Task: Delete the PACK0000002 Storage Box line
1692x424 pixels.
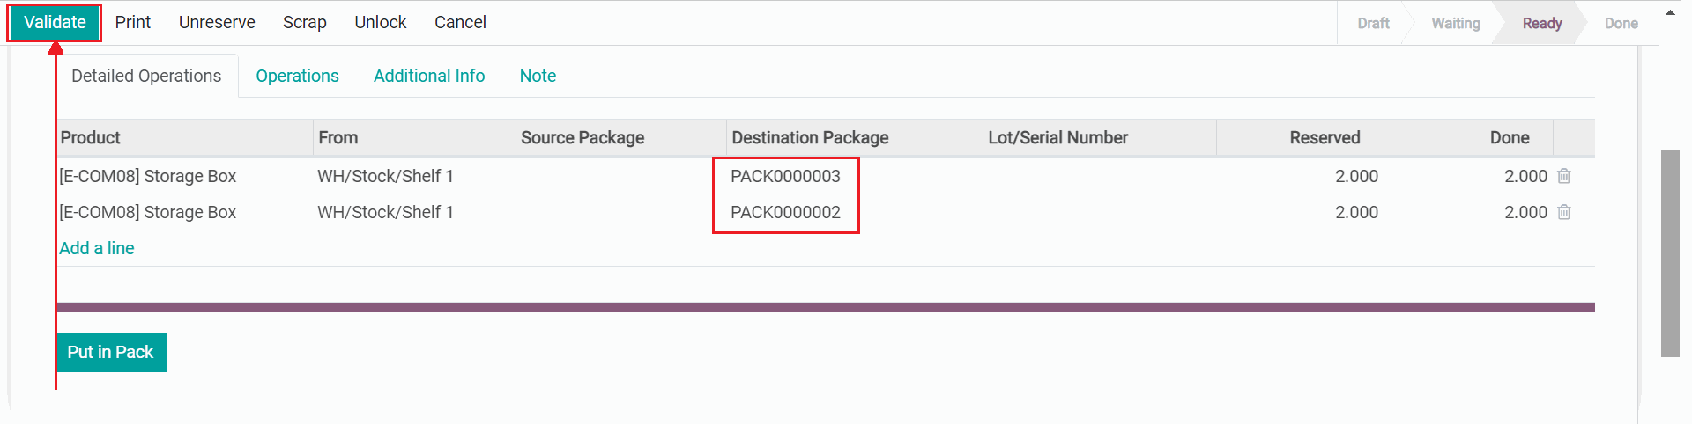Action: pos(1563,212)
